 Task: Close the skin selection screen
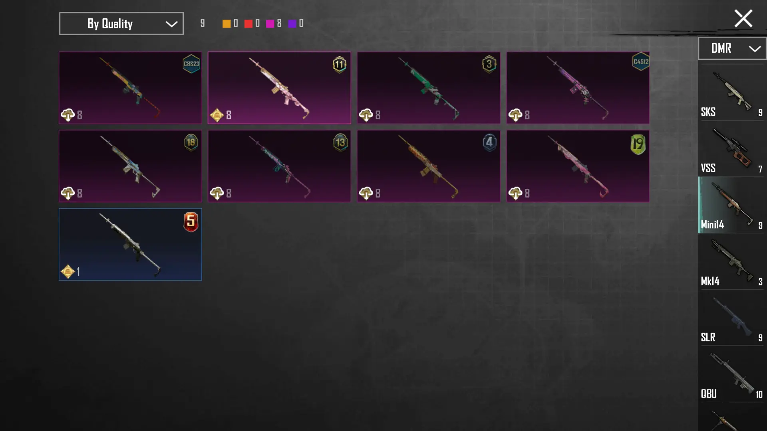coord(743,19)
